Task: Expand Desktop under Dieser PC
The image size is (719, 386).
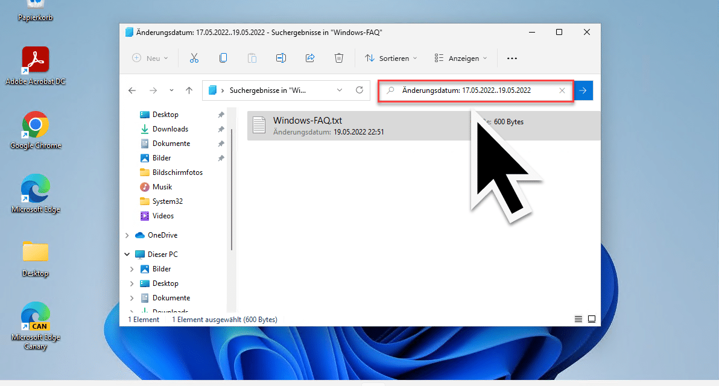Action: tap(132, 283)
